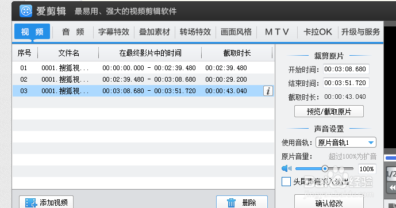Click the 截取时长 column header
396x208 pixels.
237,53
